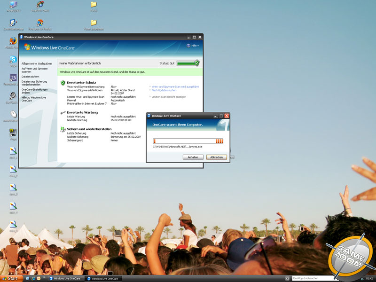This screenshot has width=376, height=282.
Task: Select the care_3 image file icon
Action: tap(13, 189)
